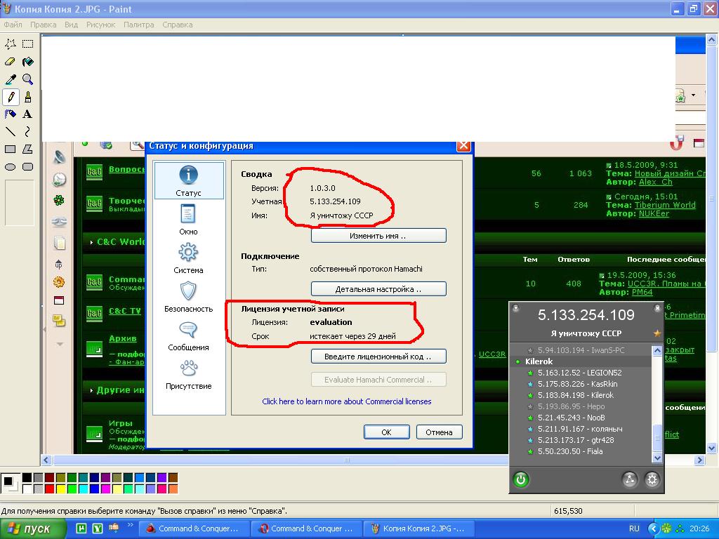719x539 pixels.
Task: Click the Детальная настройка button
Action: [378, 289]
